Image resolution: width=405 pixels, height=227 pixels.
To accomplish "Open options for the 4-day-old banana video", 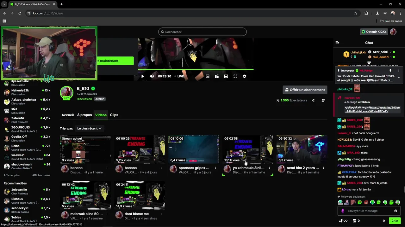I will point(161,168).
